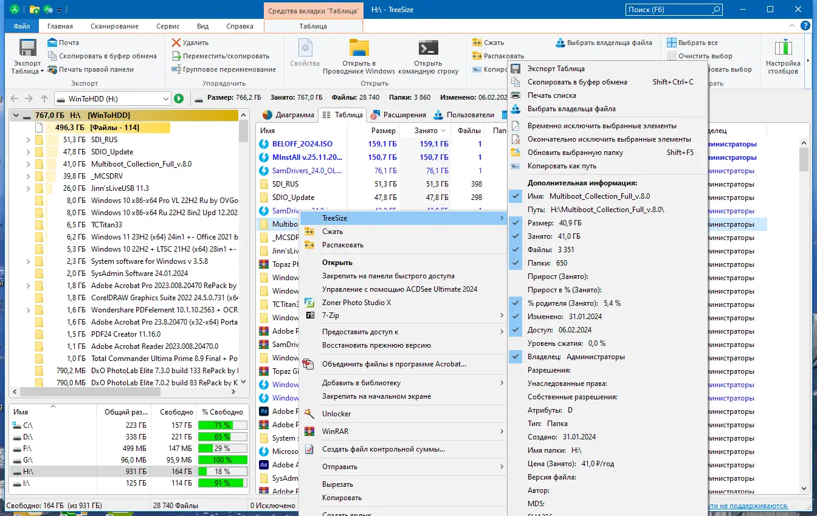817x516 pixels.
Task: Open the TreeSize submenu entry
Action: (402, 218)
